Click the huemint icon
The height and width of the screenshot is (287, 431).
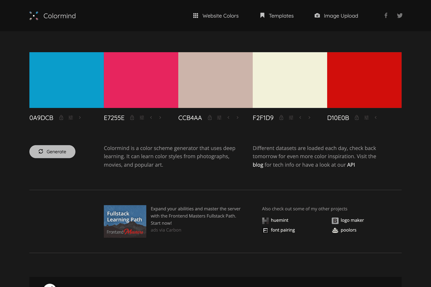pos(265,220)
